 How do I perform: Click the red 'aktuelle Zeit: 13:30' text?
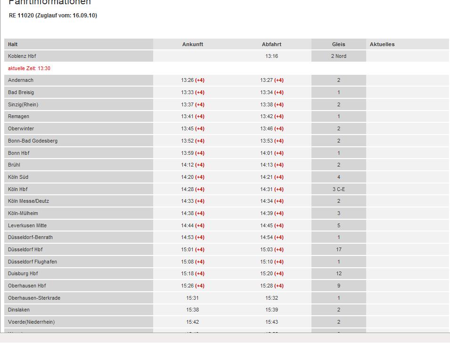pyautogui.click(x=29, y=68)
